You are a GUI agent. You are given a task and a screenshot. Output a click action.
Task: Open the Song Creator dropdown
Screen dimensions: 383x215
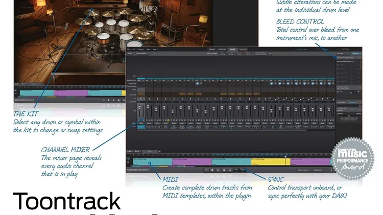point(318,170)
